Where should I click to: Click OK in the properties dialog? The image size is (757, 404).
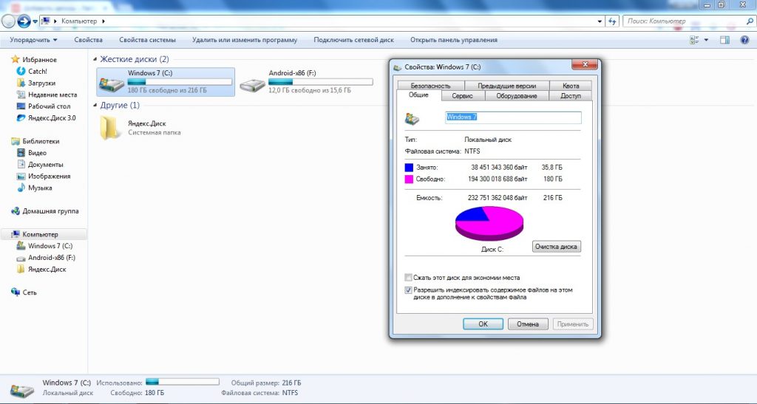click(x=483, y=324)
